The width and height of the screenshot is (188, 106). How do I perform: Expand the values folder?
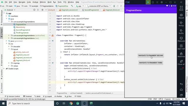9,66
